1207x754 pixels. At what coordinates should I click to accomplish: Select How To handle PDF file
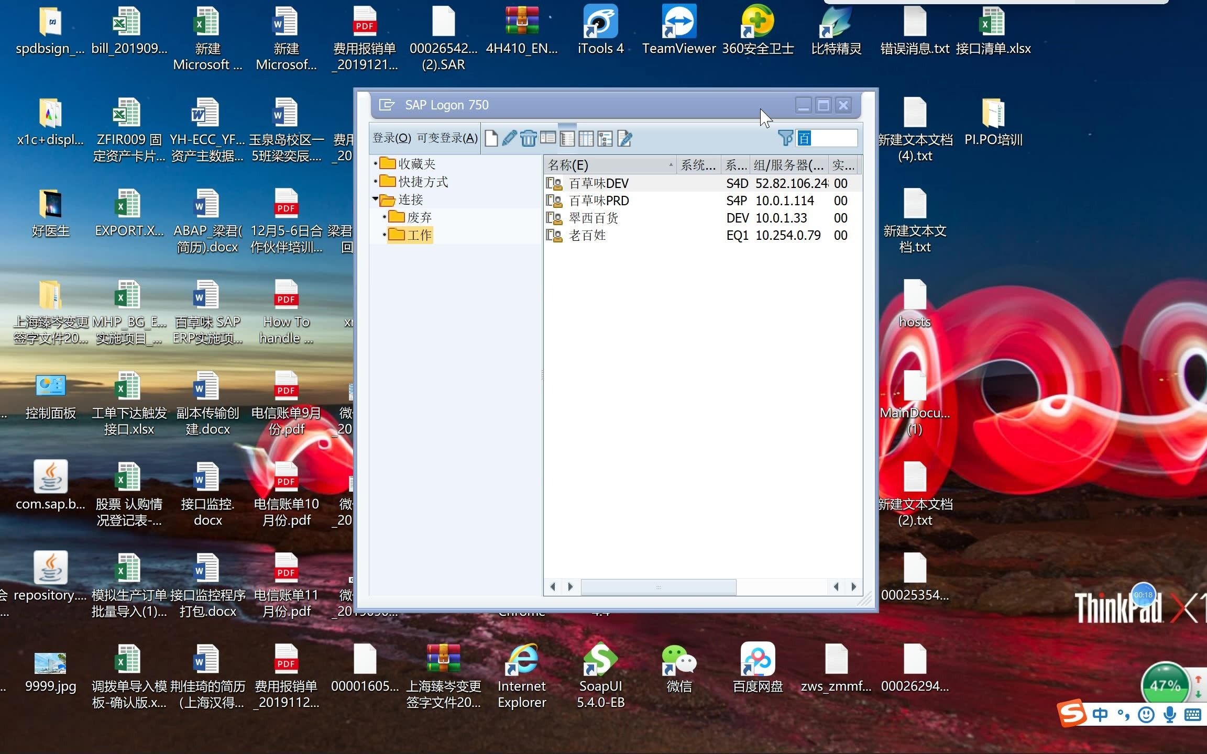coord(286,312)
